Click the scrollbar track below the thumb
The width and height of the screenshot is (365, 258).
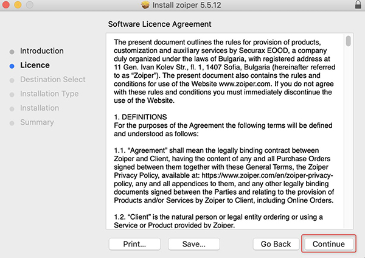[x=348, y=138]
